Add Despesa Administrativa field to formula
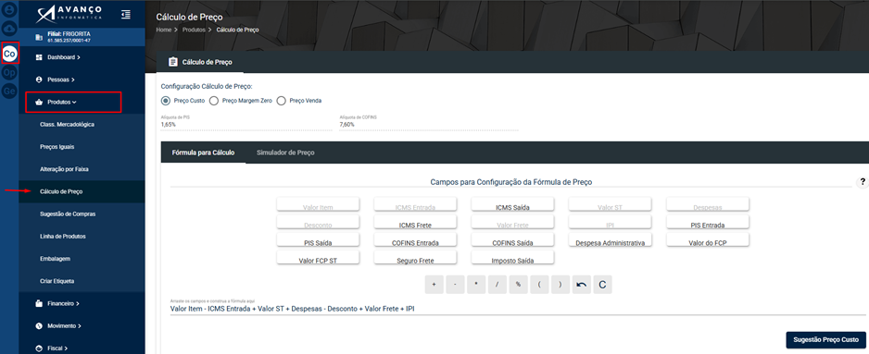Viewport: 869px width, 354px height. pos(611,240)
